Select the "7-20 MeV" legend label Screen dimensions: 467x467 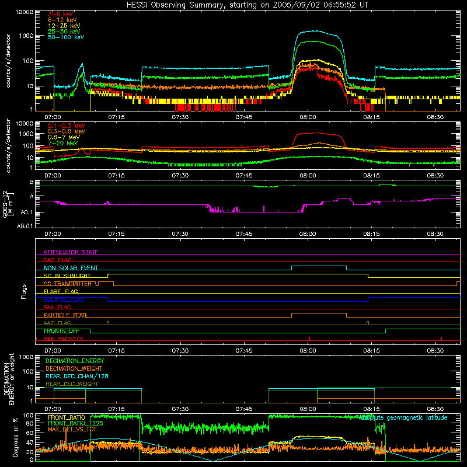click(63, 143)
